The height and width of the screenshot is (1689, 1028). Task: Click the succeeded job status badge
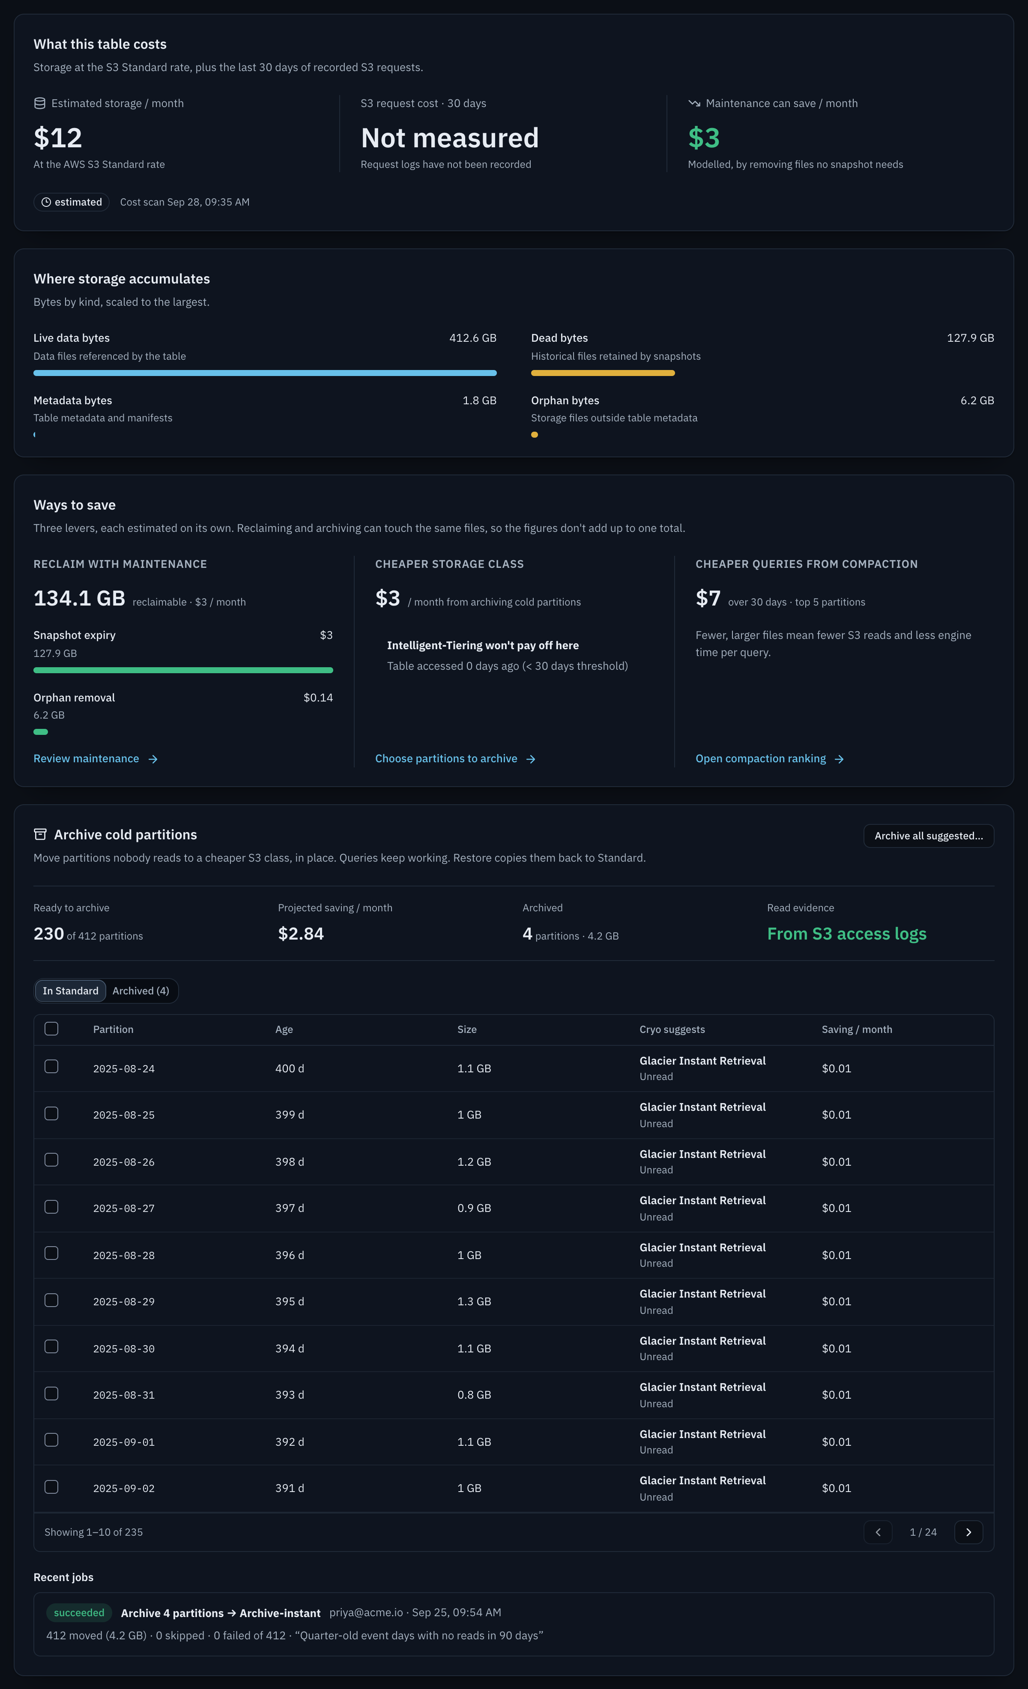click(x=79, y=1613)
